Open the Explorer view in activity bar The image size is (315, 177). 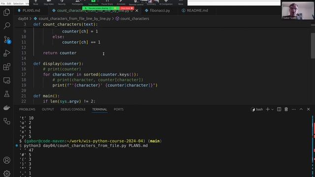(x=6, y=12)
